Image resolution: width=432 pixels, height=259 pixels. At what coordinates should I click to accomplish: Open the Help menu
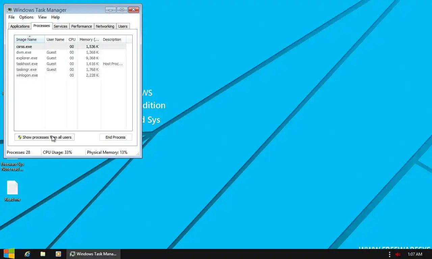coord(55,17)
